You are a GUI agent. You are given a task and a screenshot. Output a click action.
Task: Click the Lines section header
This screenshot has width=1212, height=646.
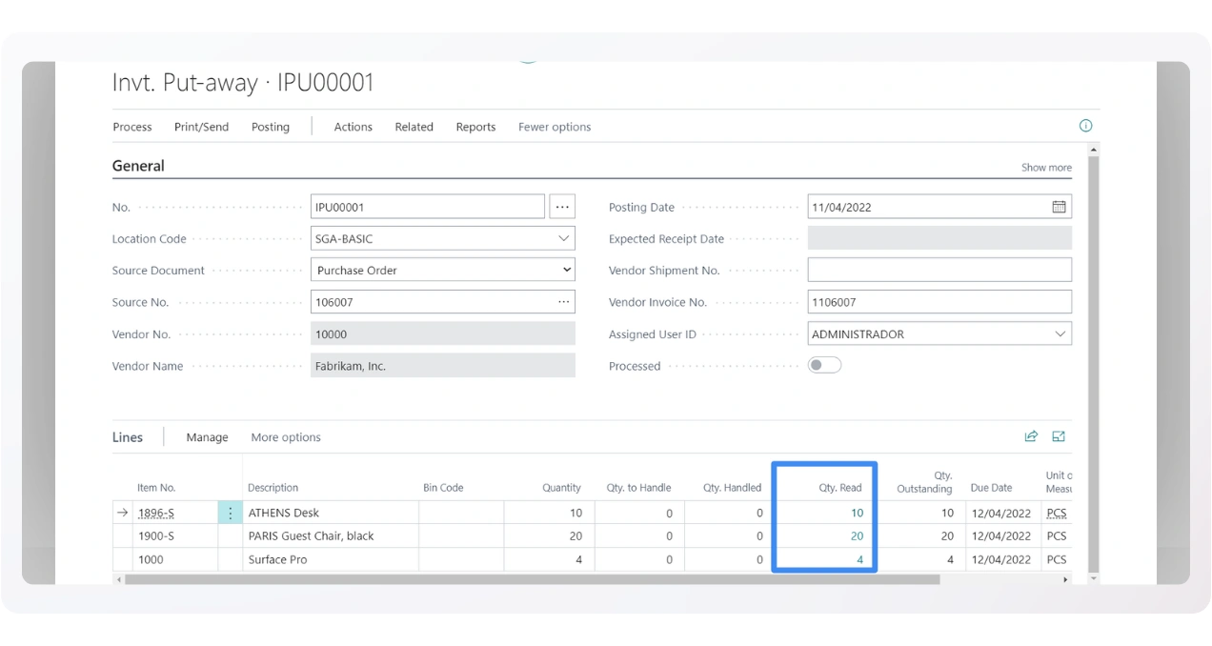point(128,437)
